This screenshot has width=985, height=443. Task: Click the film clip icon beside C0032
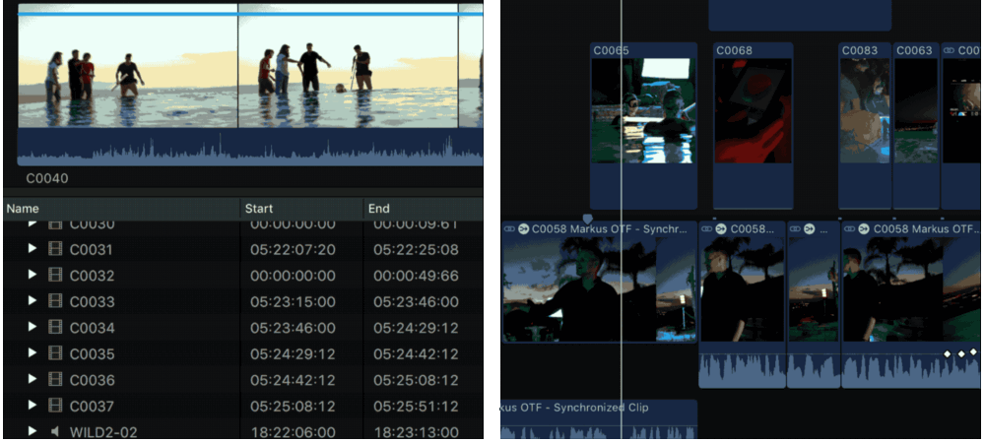(55, 275)
